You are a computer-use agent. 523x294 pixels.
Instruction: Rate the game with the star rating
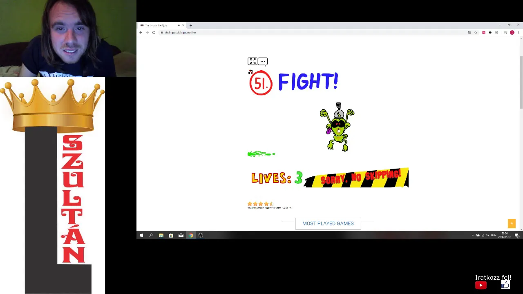(261, 203)
